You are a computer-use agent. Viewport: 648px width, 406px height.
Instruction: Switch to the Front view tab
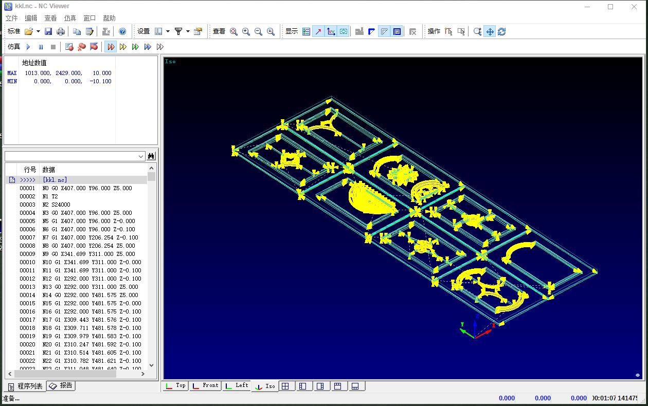[205, 386]
